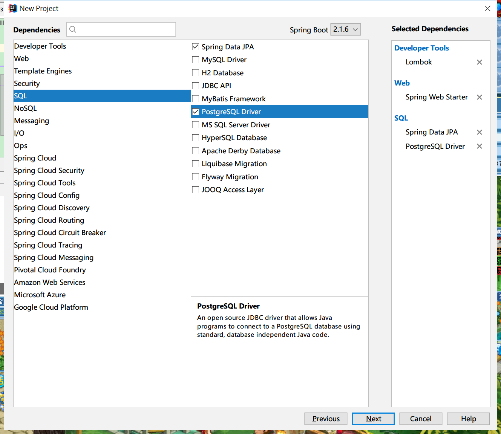Viewport: 501px width, 434px height.
Task: Proceed with the Next button
Action: (373, 419)
